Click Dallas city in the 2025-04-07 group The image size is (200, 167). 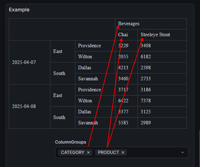95,68
